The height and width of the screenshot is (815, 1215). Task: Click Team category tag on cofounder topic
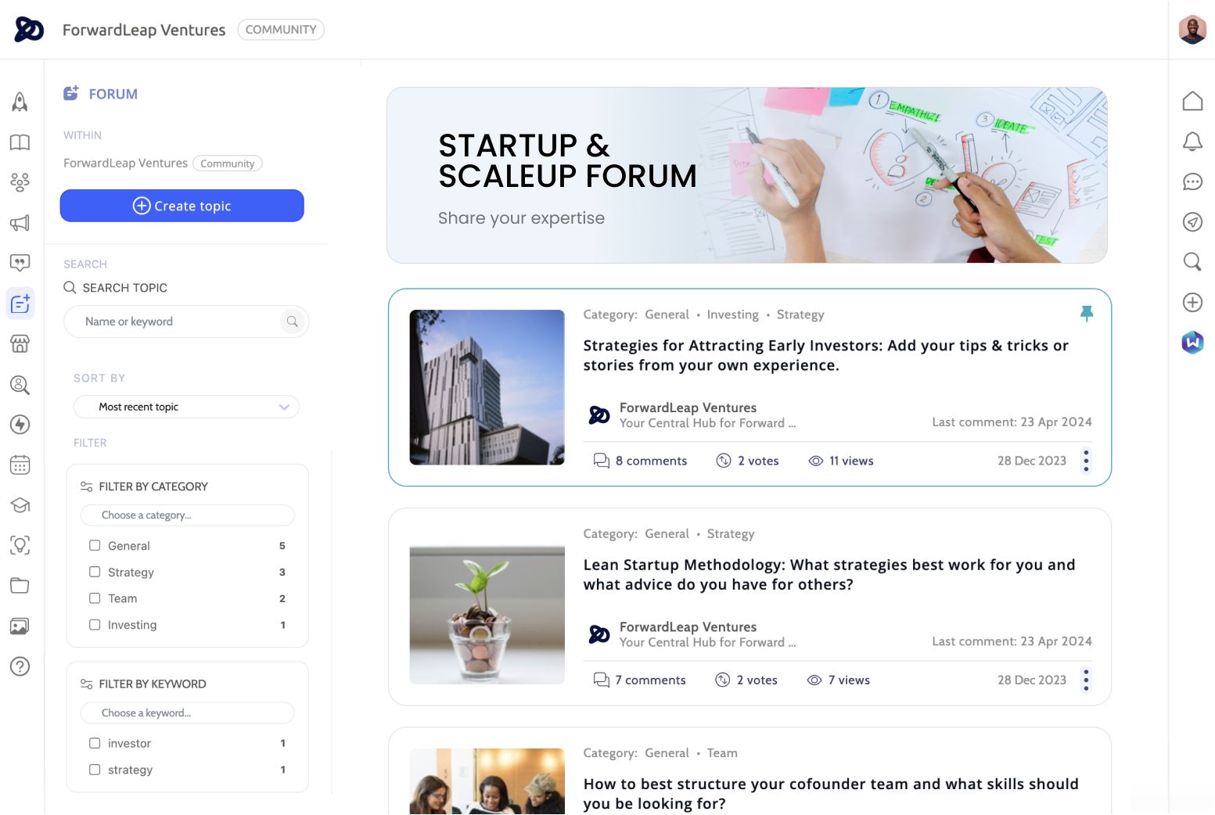722,752
